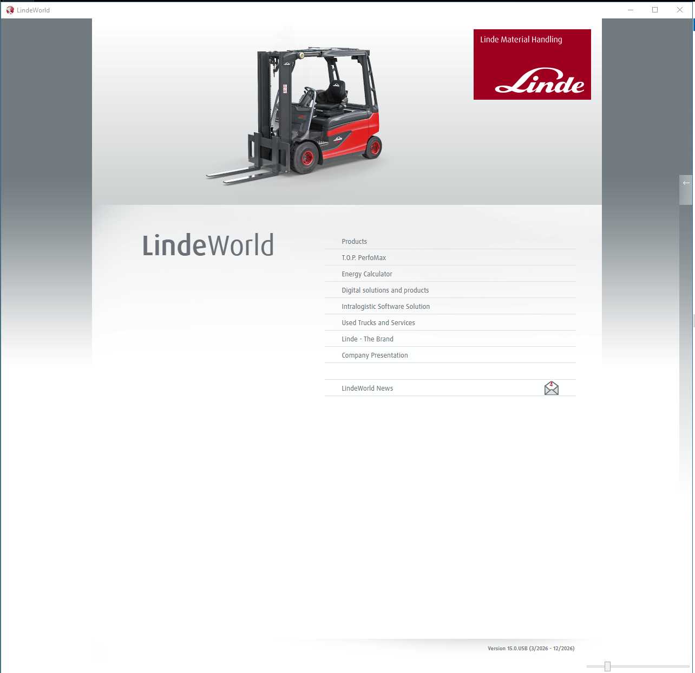This screenshot has width=695, height=673.
Task: Launch the Energy Calculator
Action: click(450, 274)
